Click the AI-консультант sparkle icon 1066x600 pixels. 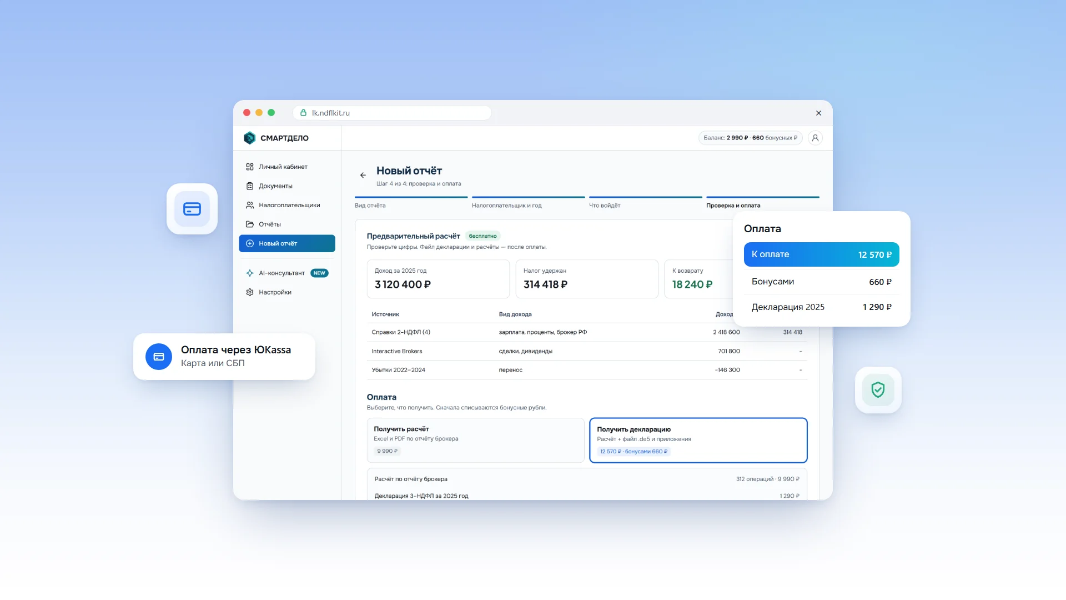(x=250, y=273)
